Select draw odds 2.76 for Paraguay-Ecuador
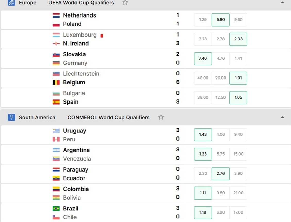The height and width of the screenshot is (222, 291). (x=220, y=174)
